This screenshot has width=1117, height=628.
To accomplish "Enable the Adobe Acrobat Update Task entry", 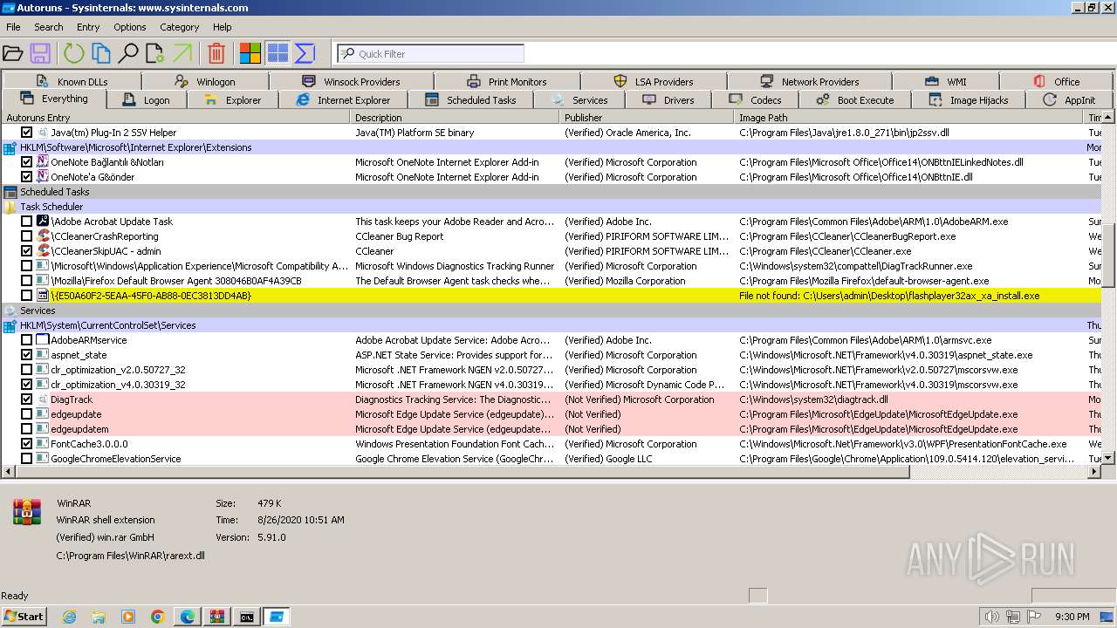I will click(x=27, y=222).
